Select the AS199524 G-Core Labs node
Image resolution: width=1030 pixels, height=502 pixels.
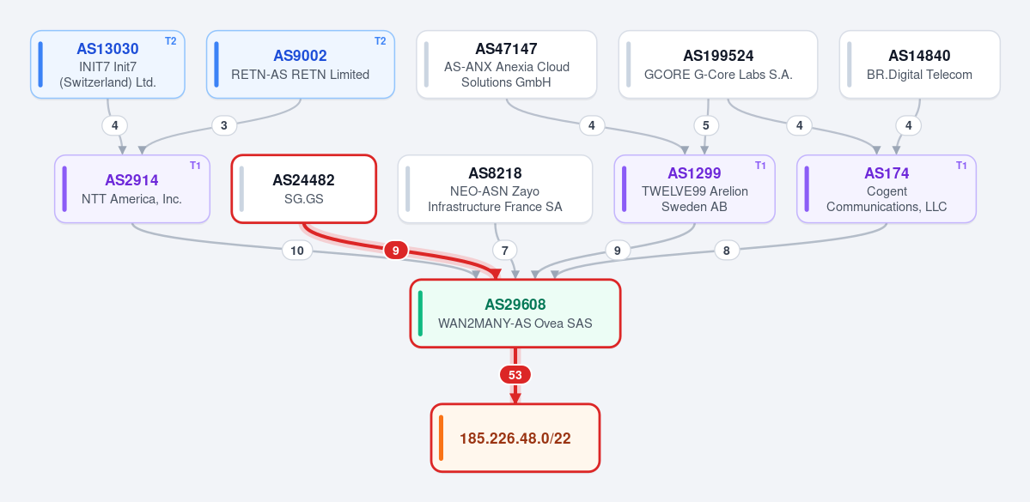[718, 64]
